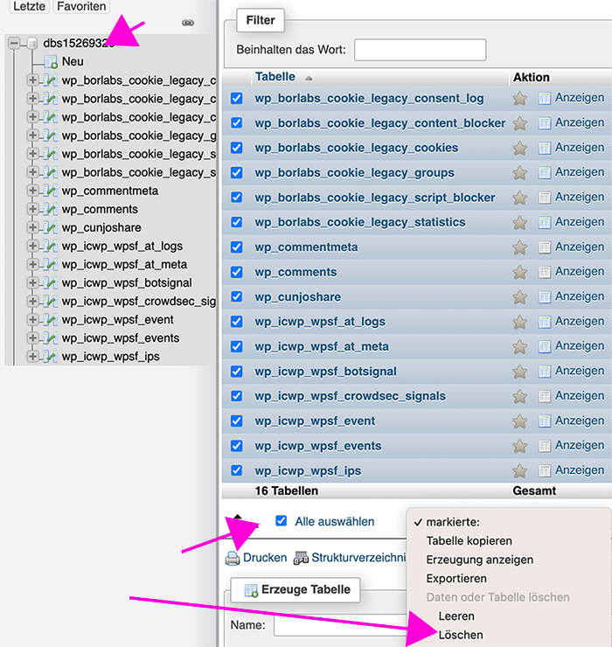Click favorite star for wp_comments table
This screenshot has height=647, width=612.
[520, 272]
